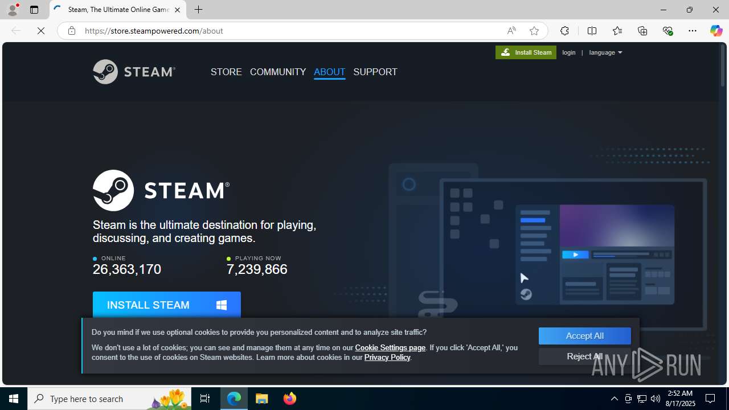Open Edge Settings and more menu

tap(693, 31)
